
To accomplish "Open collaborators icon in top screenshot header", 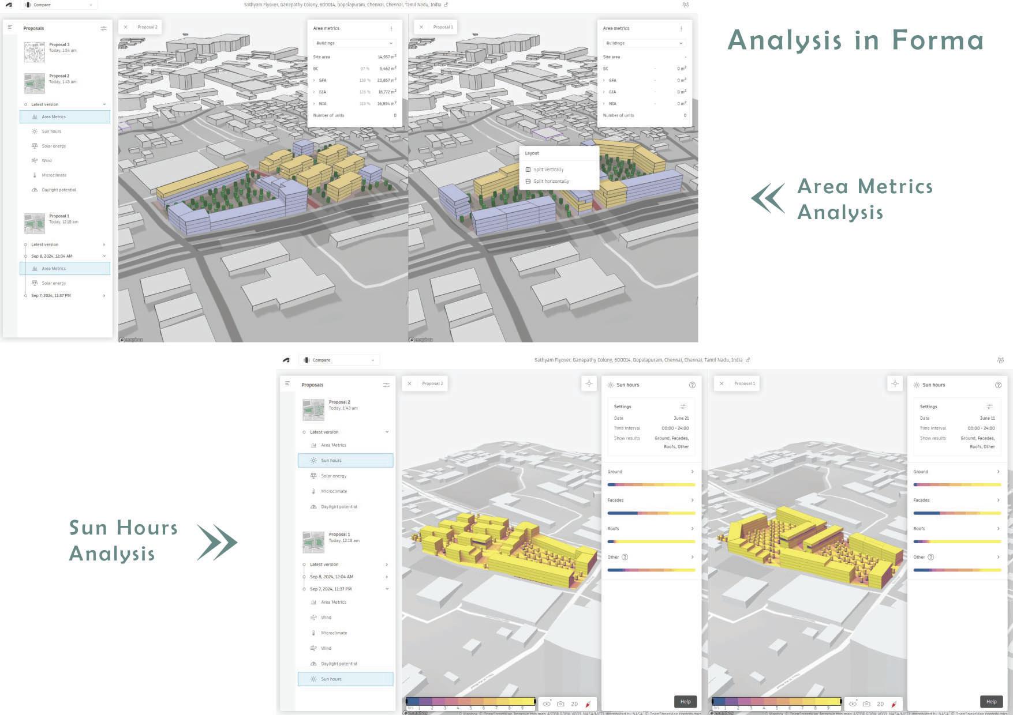I will [686, 5].
